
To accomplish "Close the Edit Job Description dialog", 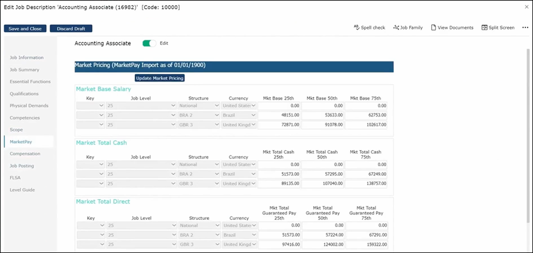I will 526,7.
